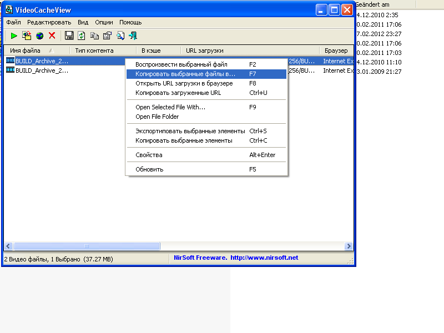The image size is (444, 333).
Task: Open the Файл menu
Action: coord(13,22)
